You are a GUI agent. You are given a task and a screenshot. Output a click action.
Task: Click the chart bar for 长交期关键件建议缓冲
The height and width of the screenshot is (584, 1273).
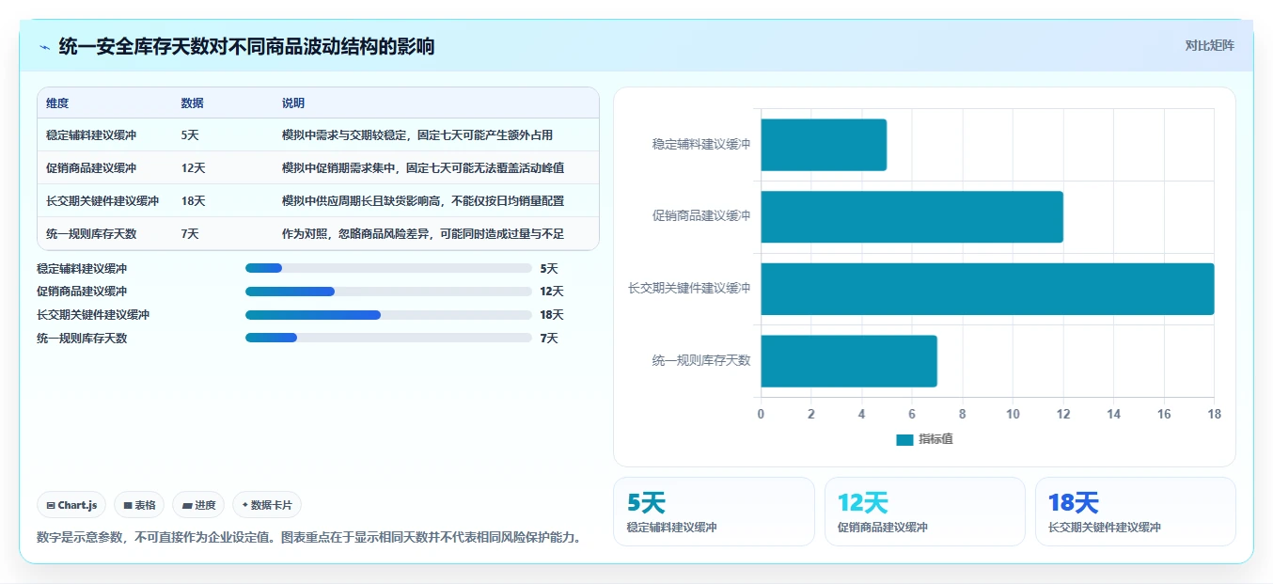(987, 289)
